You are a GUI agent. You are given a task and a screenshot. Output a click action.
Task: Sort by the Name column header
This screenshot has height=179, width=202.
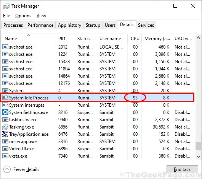click(28, 39)
